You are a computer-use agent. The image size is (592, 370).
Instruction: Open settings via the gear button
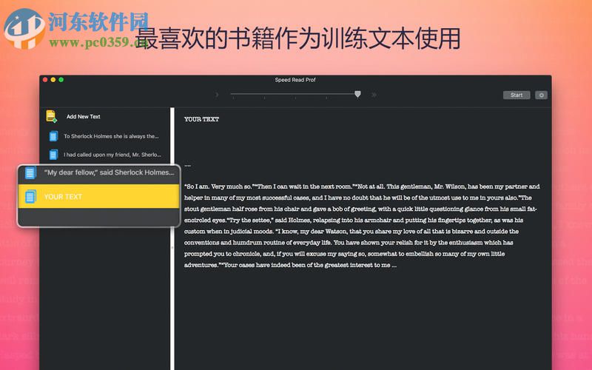point(541,95)
